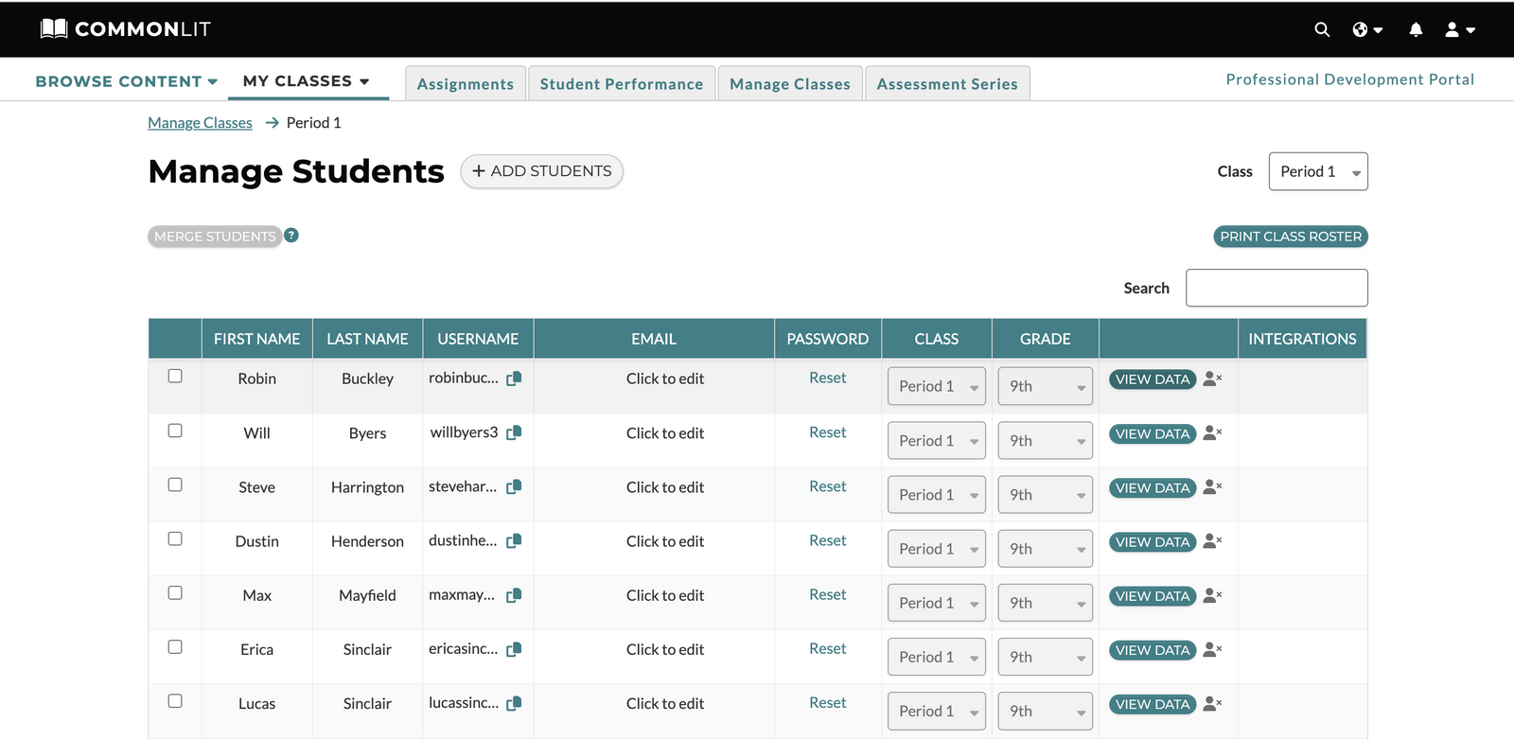Copy username icon for Erica Sinclair
Screen dimensions: 1514x740
pos(514,649)
